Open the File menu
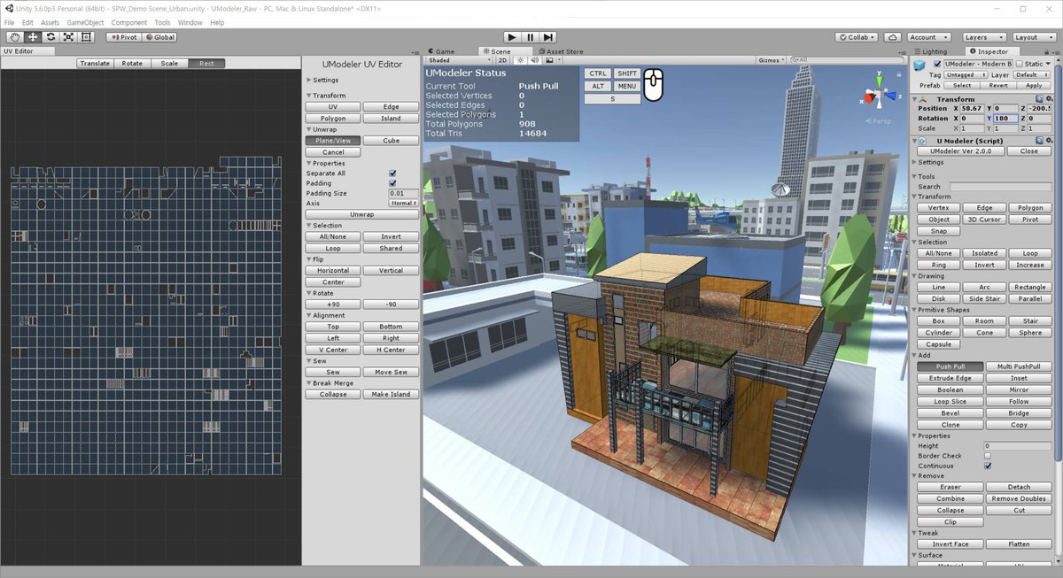 (9, 22)
